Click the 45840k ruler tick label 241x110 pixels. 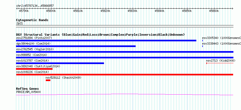160,11
